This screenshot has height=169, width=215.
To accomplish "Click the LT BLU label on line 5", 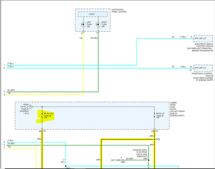I will 11,141.
